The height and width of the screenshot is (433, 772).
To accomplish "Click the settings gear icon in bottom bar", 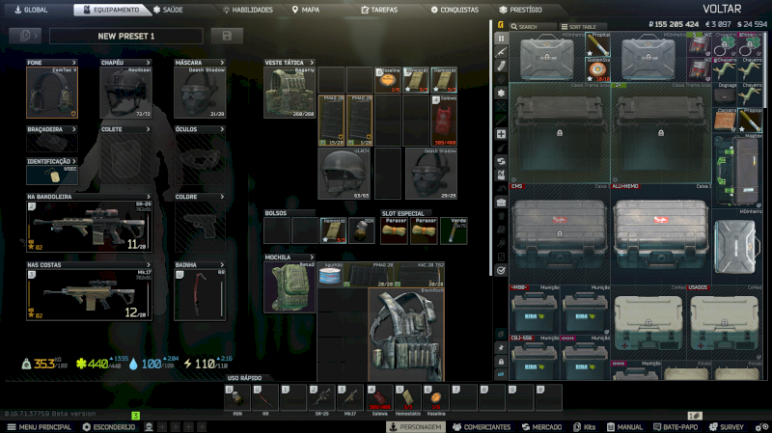I will [761, 426].
